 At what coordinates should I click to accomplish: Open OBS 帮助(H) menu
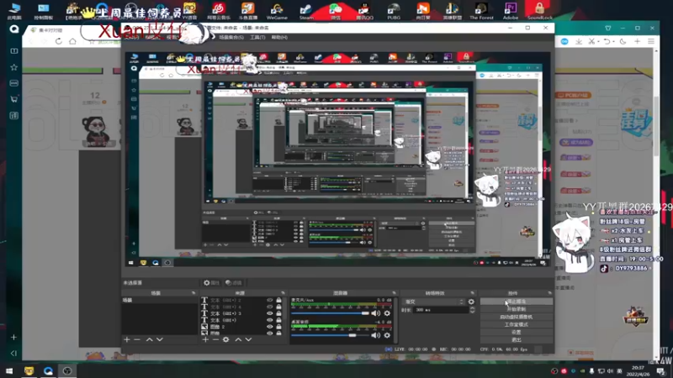(279, 37)
